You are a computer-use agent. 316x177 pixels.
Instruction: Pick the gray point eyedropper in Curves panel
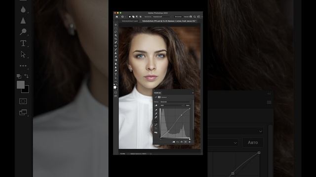click(x=156, y=114)
